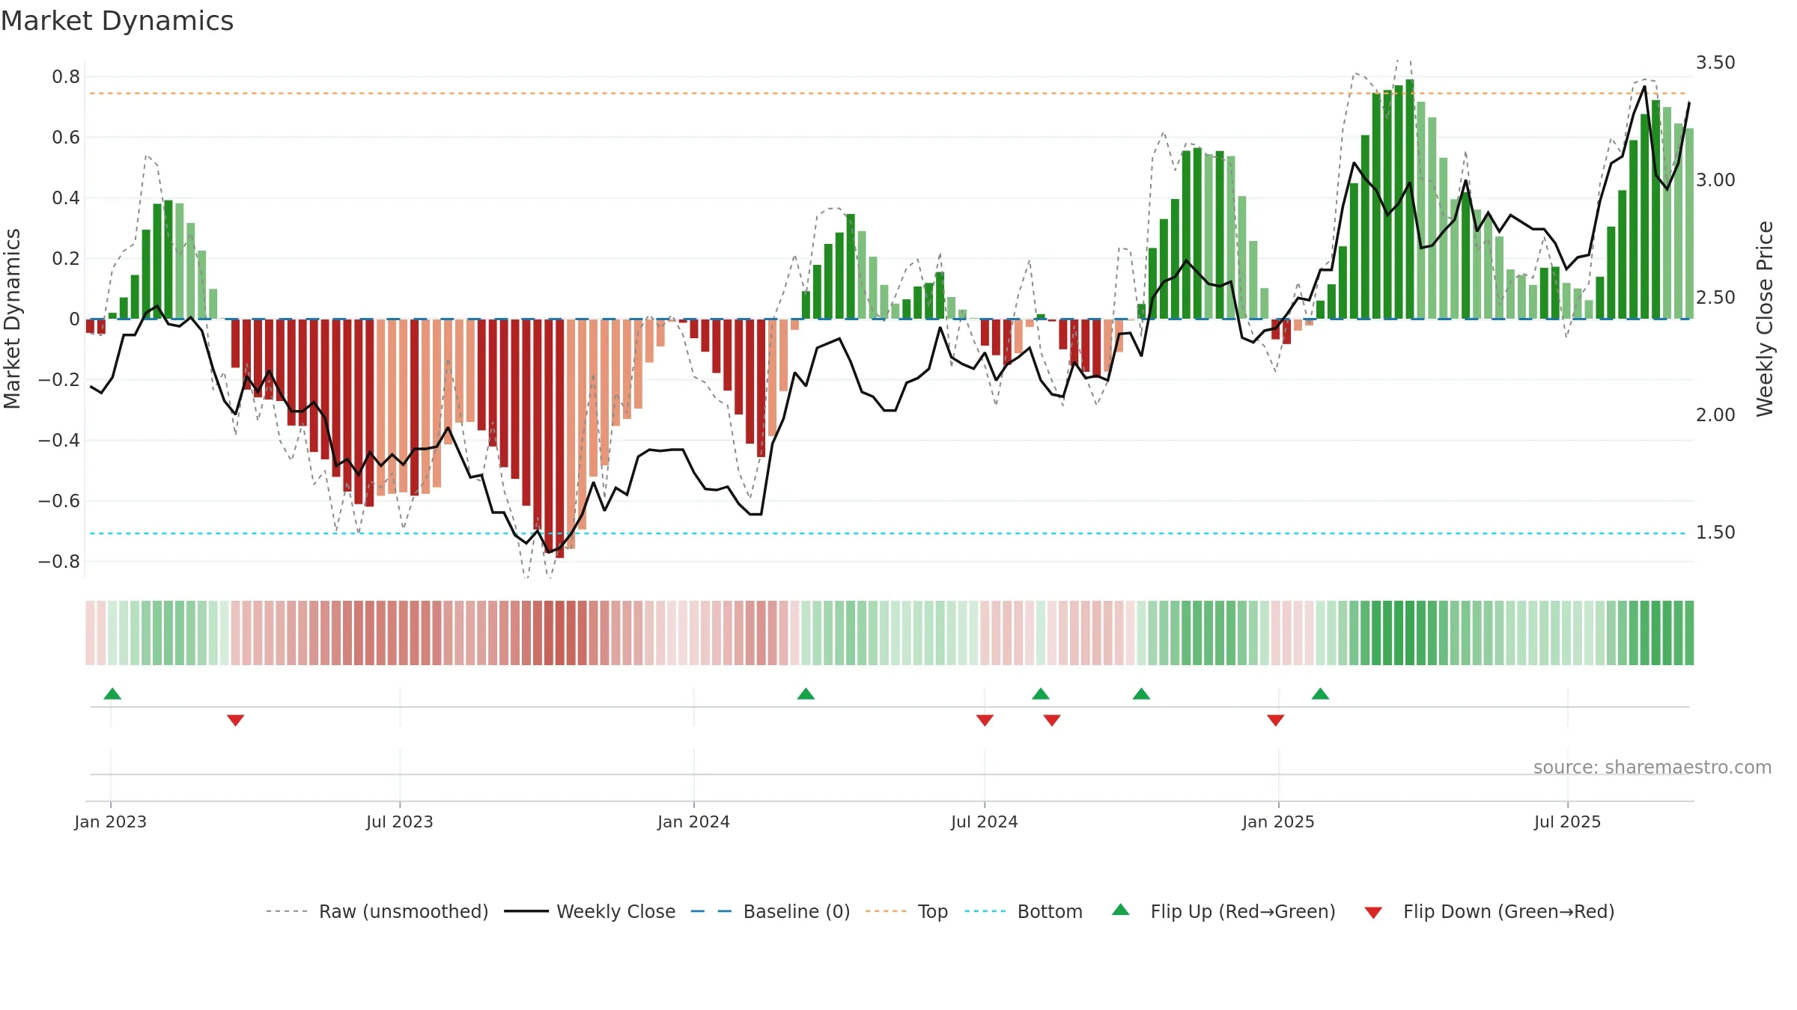
Task: Select the flip-up marker near Jan 2023
Action: click(x=112, y=694)
